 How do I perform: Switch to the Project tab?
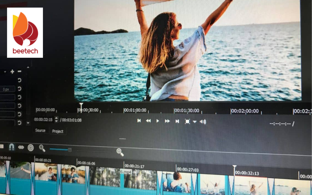click(58, 131)
